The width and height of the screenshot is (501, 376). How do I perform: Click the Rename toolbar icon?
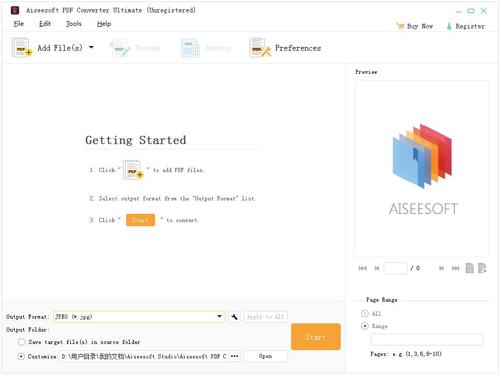click(x=120, y=48)
